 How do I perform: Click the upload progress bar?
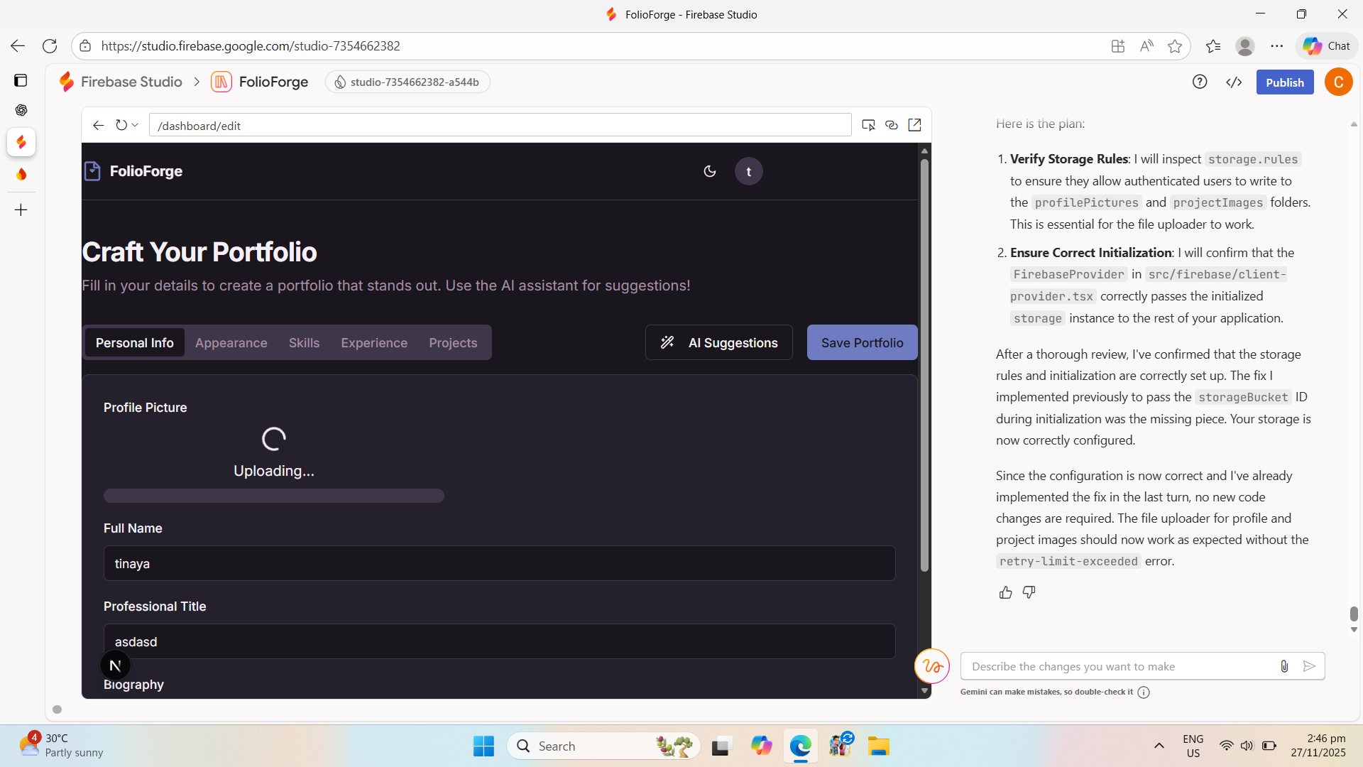coord(273,496)
